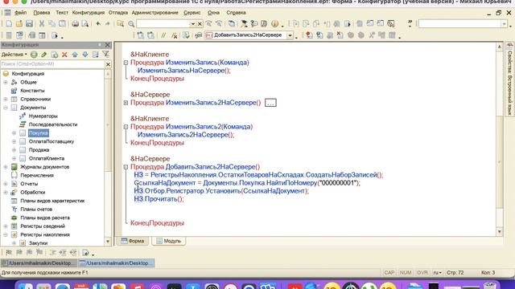Expand the ОплатаПоставщику document node
This screenshot has height=289, width=515.
tap(14, 141)
